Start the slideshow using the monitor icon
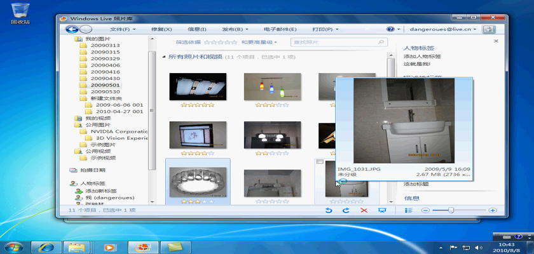Screen dimensions: 534x254 382,210
